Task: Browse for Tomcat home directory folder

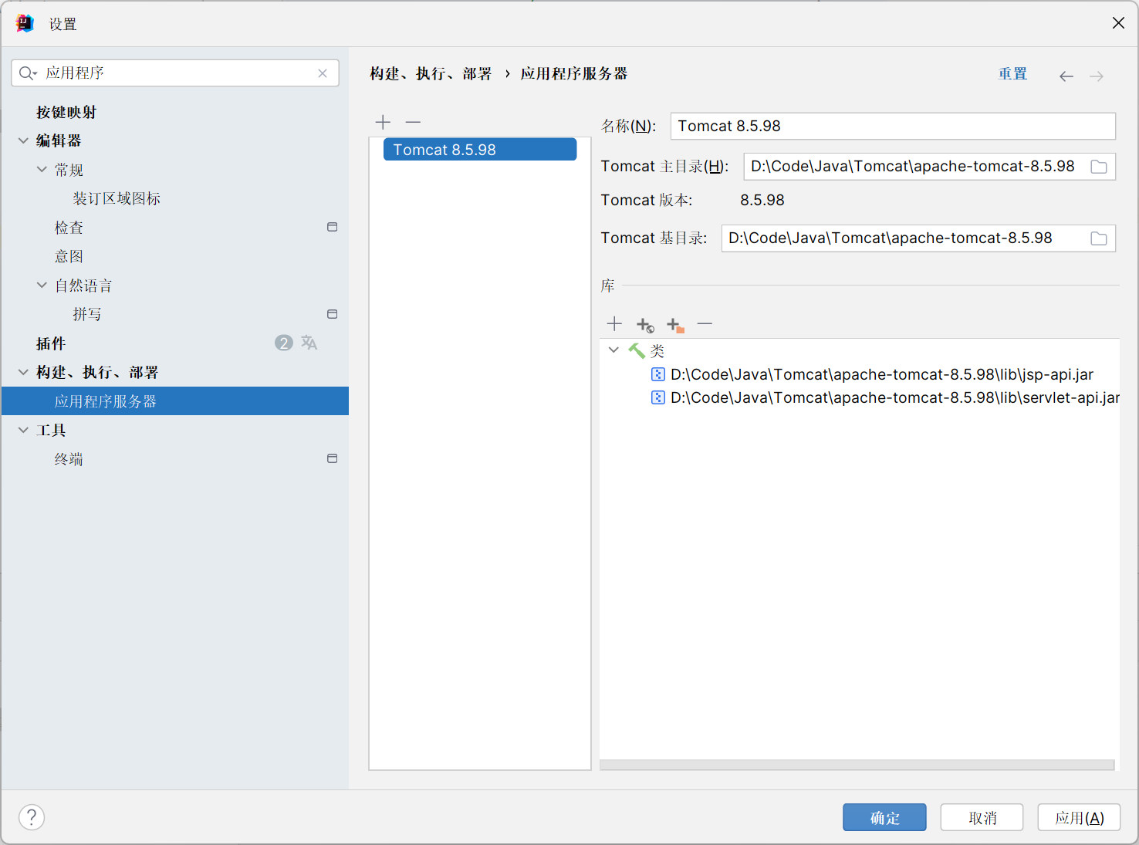Action: coord(1099,167)
